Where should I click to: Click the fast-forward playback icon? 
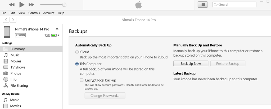(31, 5)
